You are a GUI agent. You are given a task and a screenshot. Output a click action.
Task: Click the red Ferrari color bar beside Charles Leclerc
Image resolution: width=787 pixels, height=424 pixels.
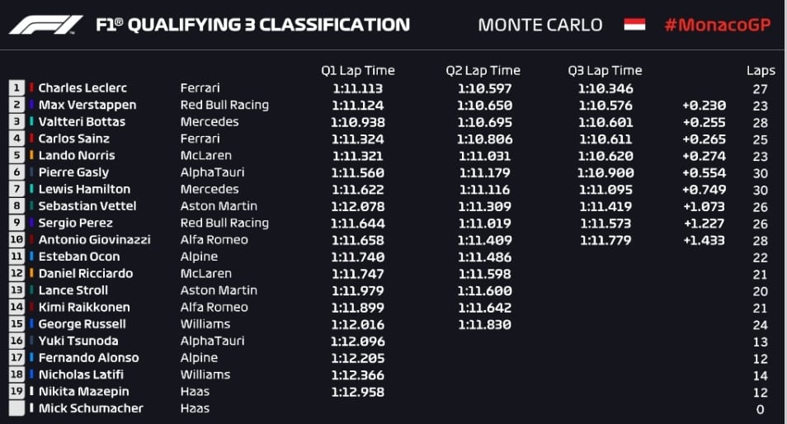(x=31, y=87)
